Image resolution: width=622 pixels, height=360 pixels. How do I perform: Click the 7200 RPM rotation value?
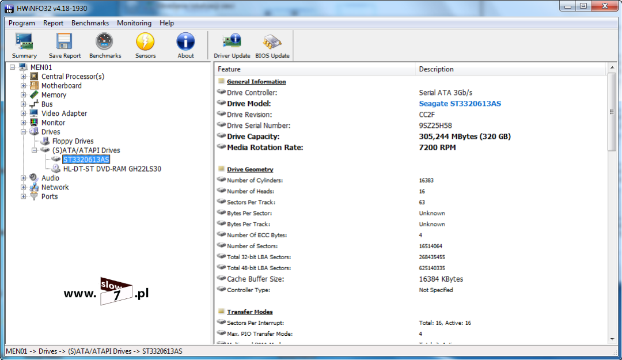click(437, 147)
